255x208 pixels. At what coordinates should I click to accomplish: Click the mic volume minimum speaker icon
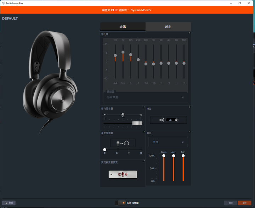tap(105, 115)
